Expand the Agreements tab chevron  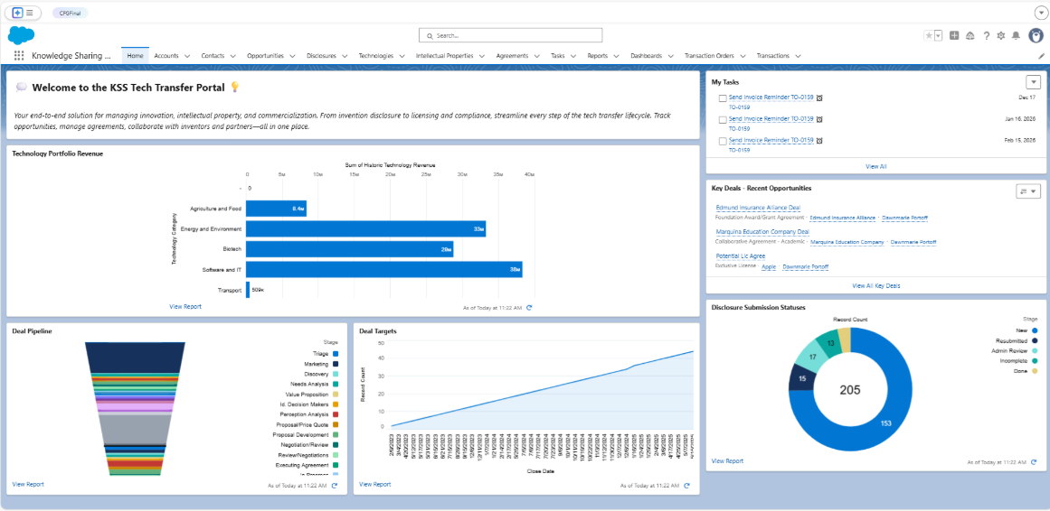click(537, 56)
